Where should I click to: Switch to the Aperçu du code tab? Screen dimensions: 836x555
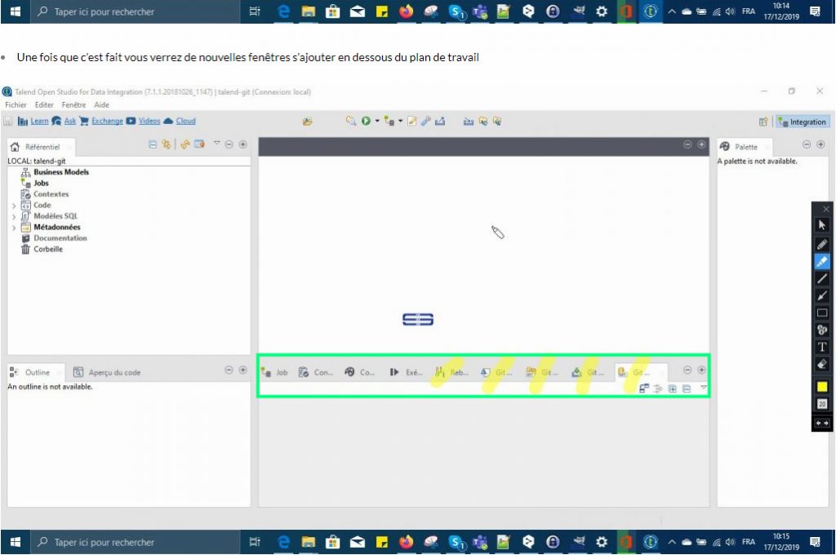[107, 372]
